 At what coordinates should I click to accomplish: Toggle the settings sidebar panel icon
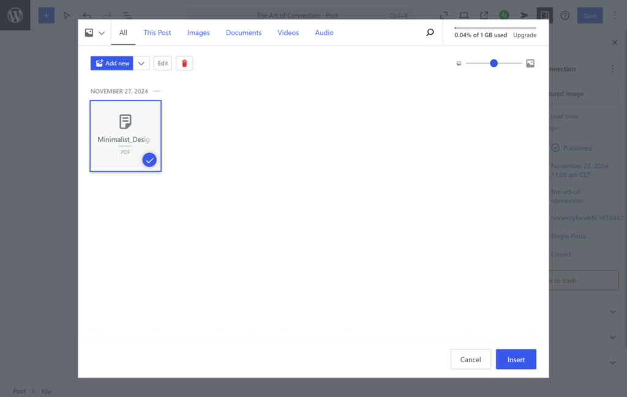tap(543, 15)
